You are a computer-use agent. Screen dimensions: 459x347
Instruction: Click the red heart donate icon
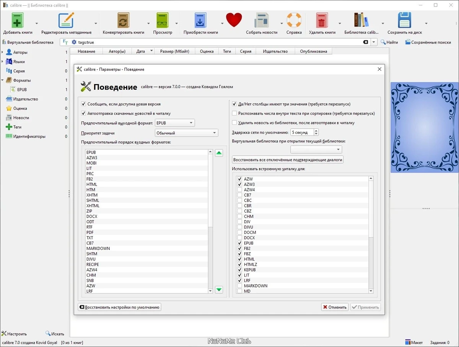coord(234,20)
